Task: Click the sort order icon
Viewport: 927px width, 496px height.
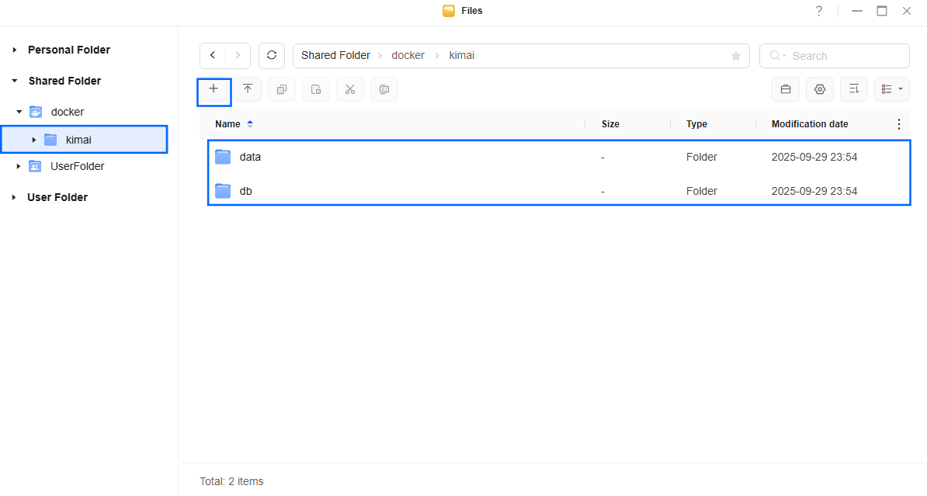Action: click(853, 89)
